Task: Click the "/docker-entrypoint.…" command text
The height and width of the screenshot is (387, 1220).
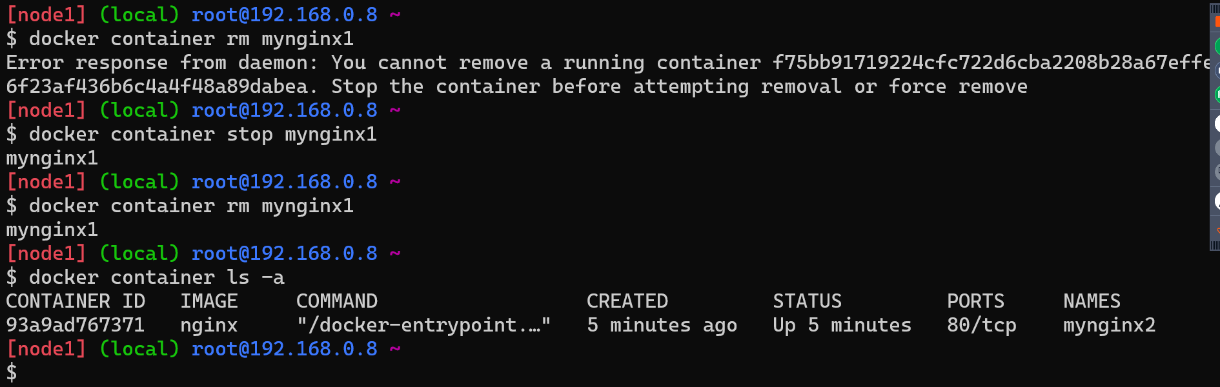Action: pyautogui.click(x=423, y=325)
